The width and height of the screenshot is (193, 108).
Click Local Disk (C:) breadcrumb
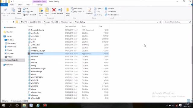(35, 22)
